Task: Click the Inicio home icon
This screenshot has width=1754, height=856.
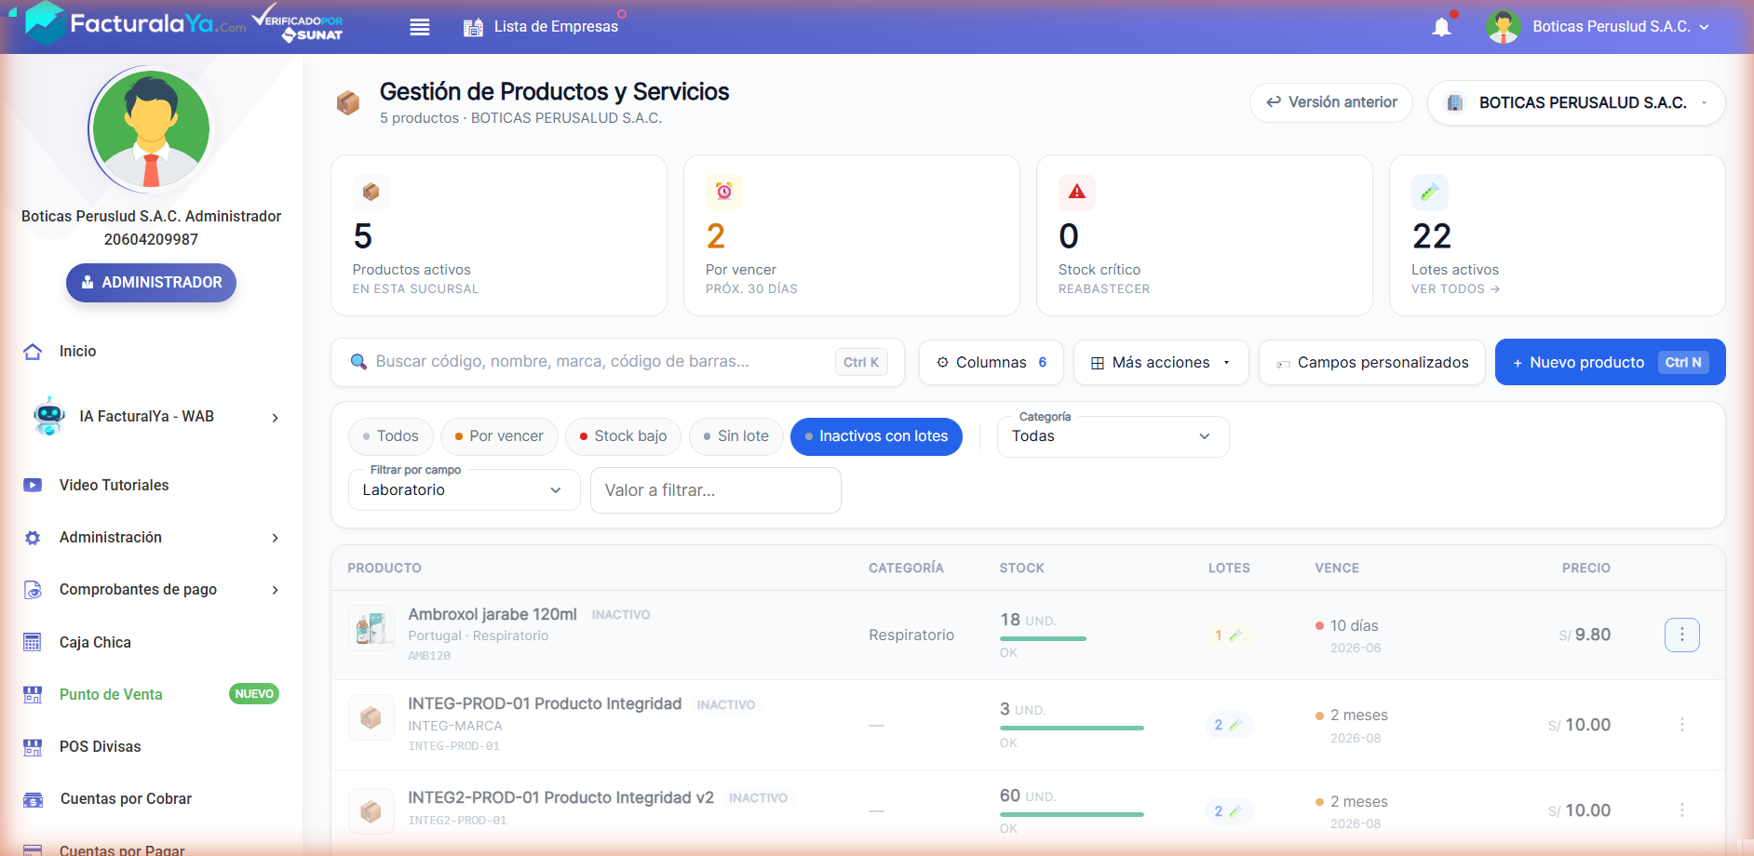Action: pyautogui.click(x=33, y=352)
